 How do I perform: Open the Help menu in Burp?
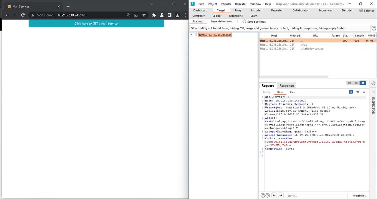coord(268,4)
